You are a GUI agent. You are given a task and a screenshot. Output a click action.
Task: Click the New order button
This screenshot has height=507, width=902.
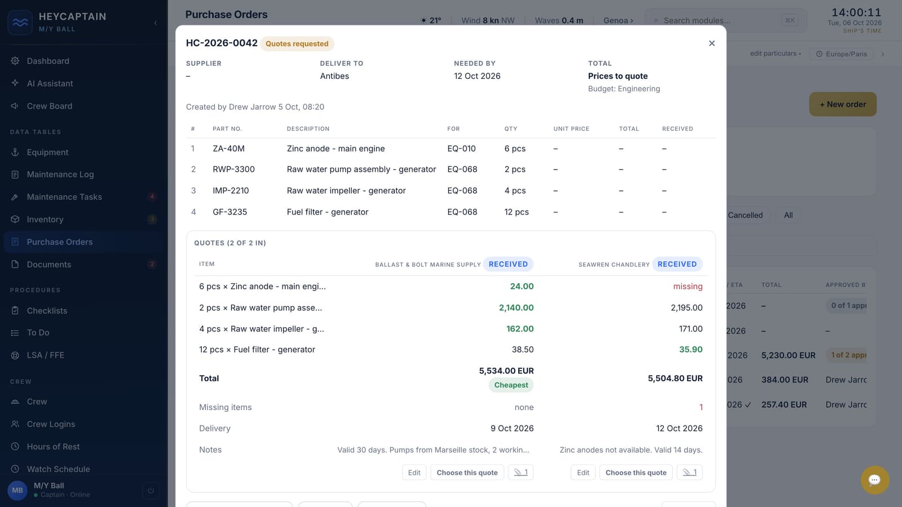click(x=843, y=104)
